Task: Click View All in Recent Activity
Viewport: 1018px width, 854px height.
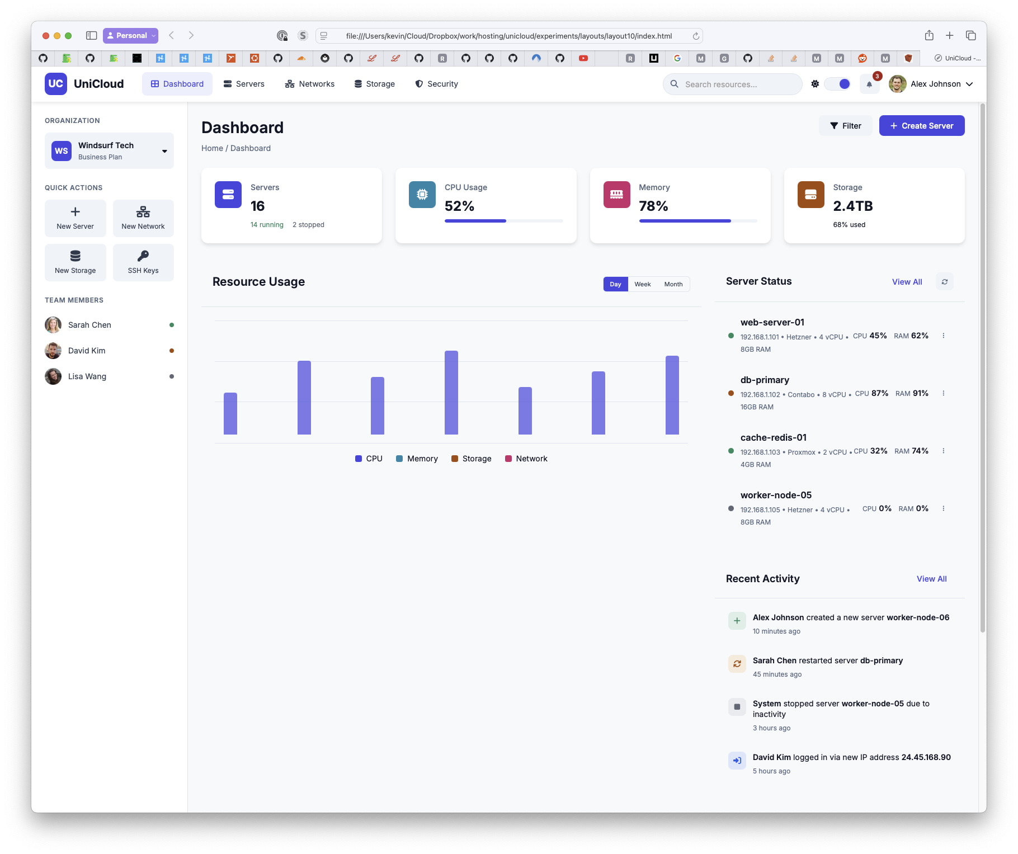Action: [x=931, y=579]
